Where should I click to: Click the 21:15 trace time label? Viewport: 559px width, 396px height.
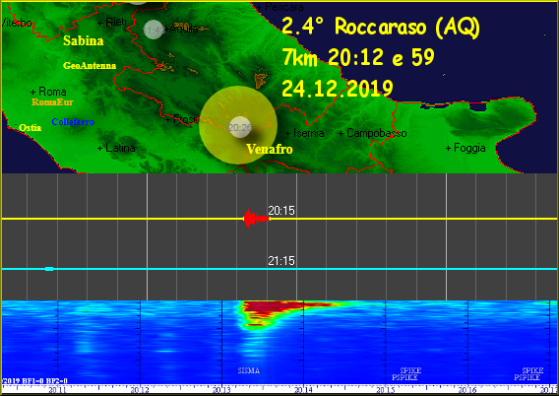281,261
